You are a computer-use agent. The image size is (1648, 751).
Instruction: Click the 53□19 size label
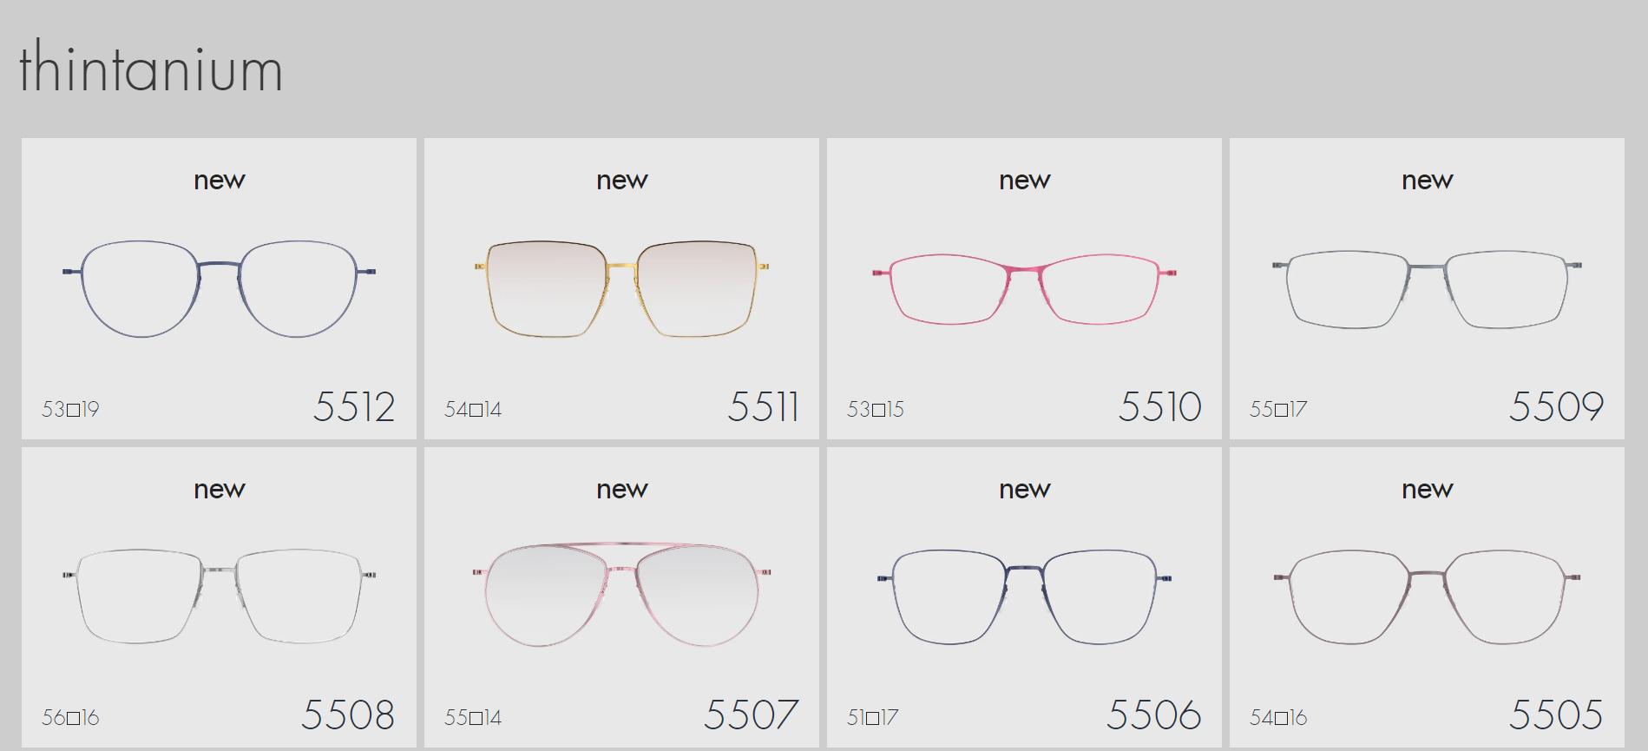[x=70, y=409]
